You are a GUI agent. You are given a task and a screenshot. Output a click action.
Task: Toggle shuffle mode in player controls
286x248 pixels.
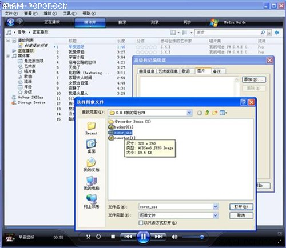pyautogui.click(x=88, y=237)
